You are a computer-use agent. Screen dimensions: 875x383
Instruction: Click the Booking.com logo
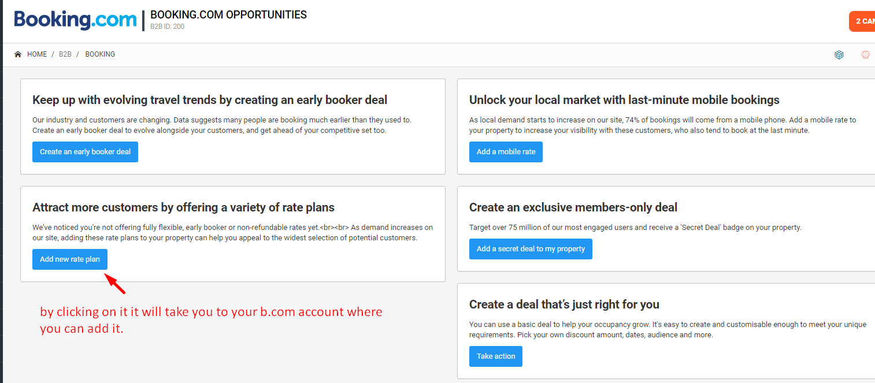pos(75,19)
